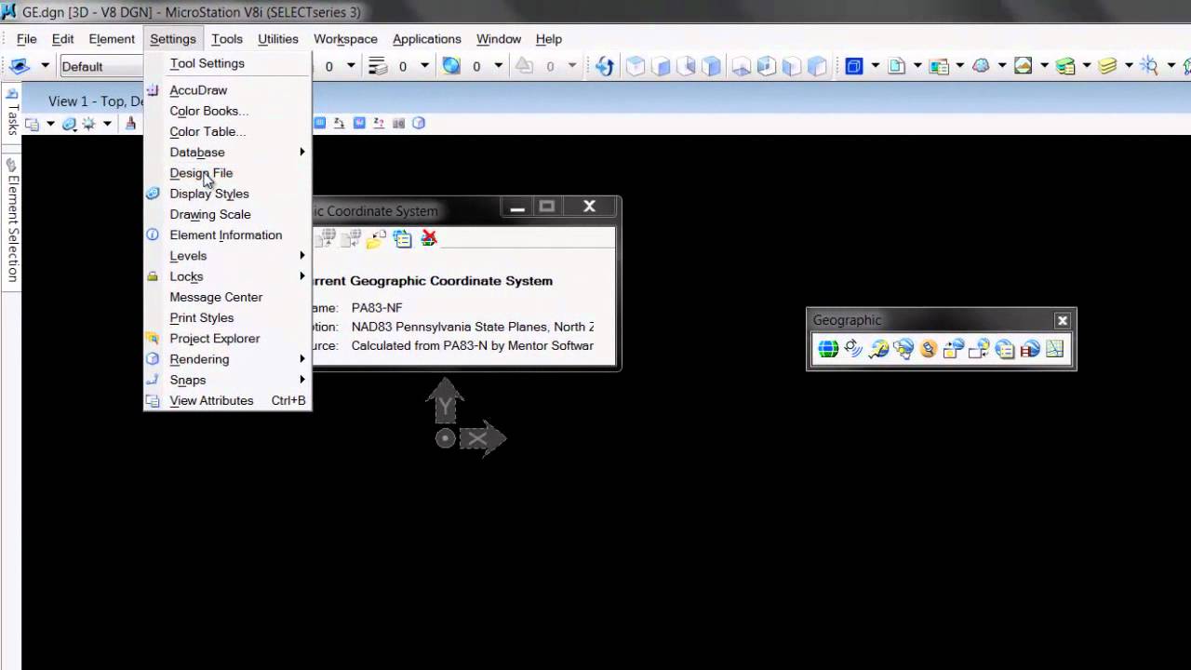Select the fourth view cube icon after Rotate View

pyautogui.click(x=711, y=66)
